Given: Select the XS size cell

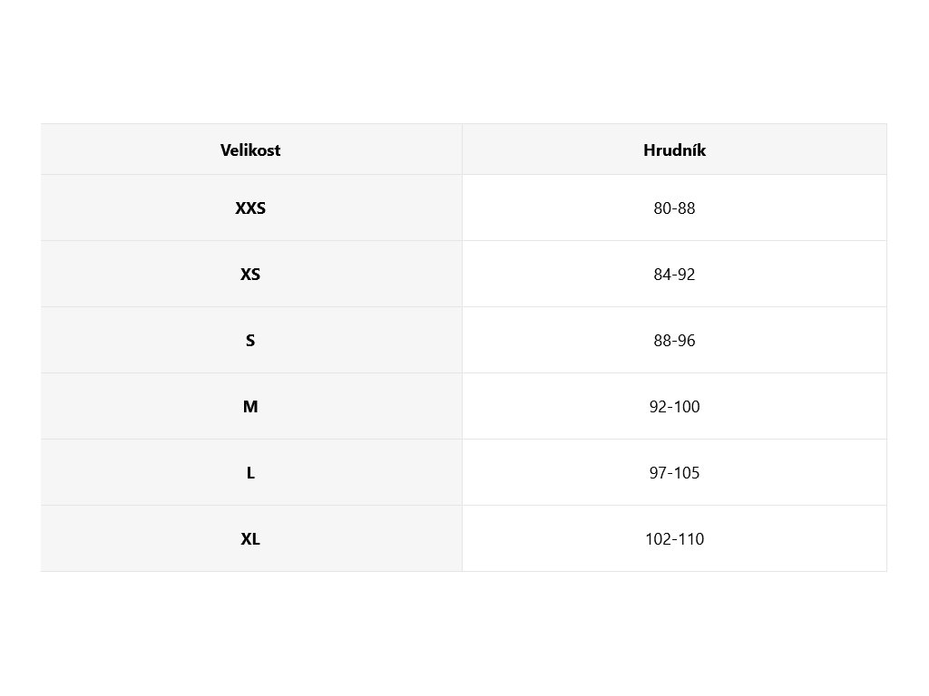Looking at the screenshot, I should pyautogui.click(x=250, y=274).
